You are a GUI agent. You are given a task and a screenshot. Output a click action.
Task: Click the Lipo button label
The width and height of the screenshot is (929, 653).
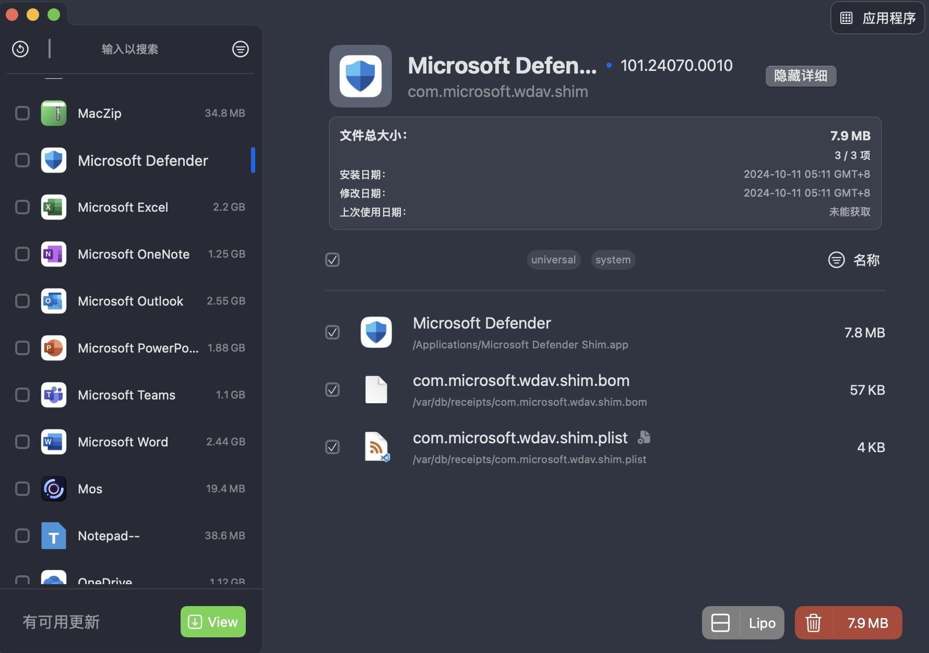762,623
